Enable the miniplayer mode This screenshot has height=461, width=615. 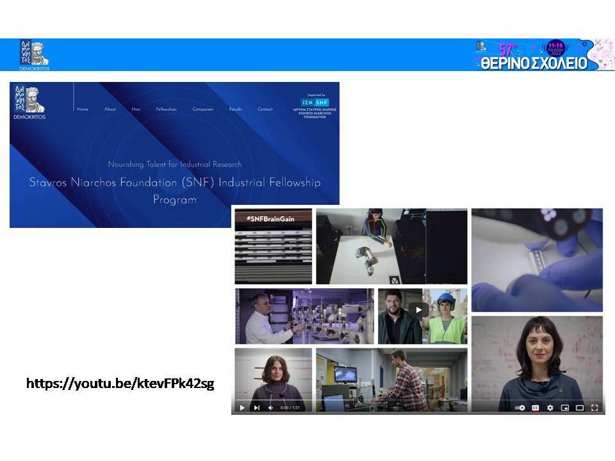coord(565,408)
